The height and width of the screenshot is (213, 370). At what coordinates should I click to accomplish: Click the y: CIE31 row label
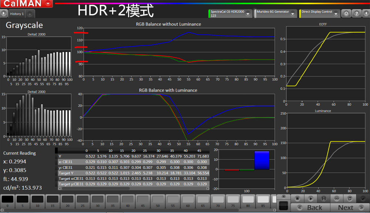pyautogui.click(x=65, y=168)
